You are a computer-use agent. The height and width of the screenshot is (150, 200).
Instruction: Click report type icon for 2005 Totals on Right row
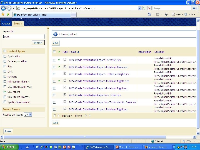[x=65, y=88]
